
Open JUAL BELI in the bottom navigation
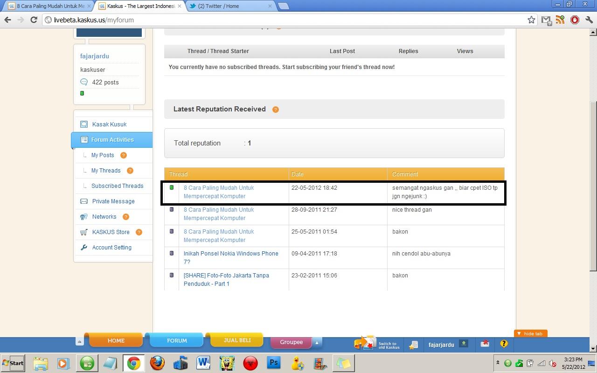[237, 340]
